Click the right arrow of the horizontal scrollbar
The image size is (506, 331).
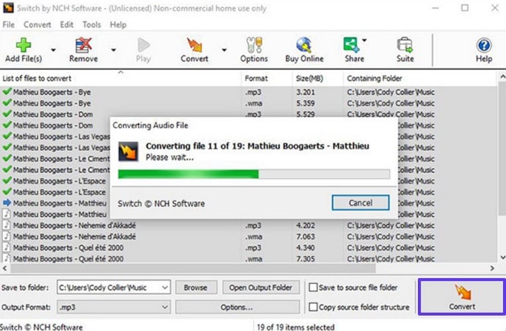492,268
